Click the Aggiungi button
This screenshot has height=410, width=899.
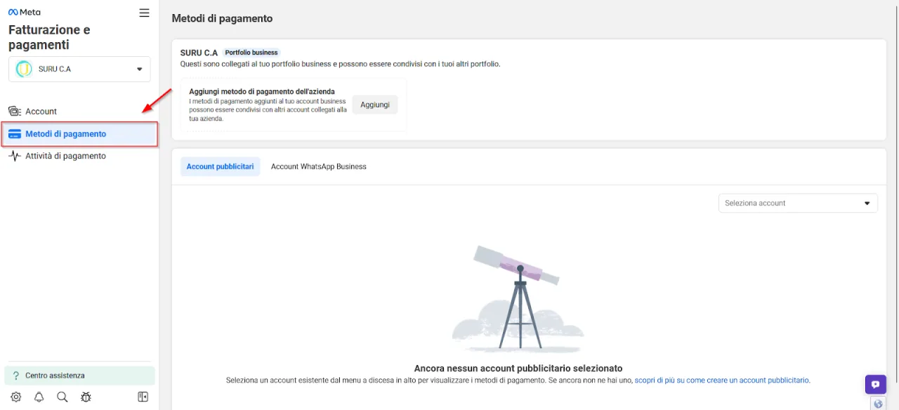pyautogui.click(x=375, y=105)
